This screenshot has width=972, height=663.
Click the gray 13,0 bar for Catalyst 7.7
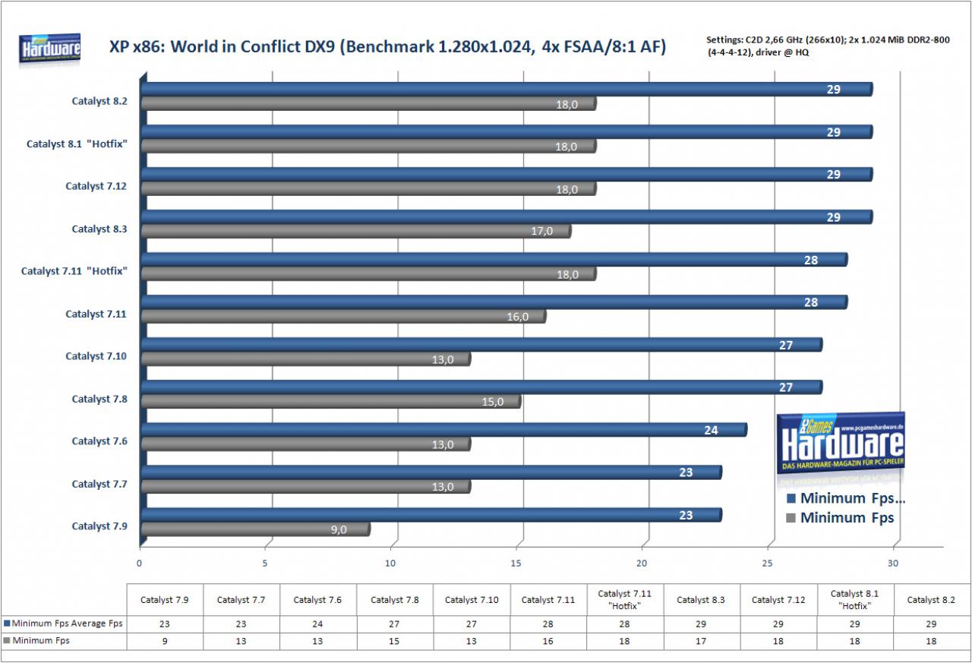coord(305,487)
